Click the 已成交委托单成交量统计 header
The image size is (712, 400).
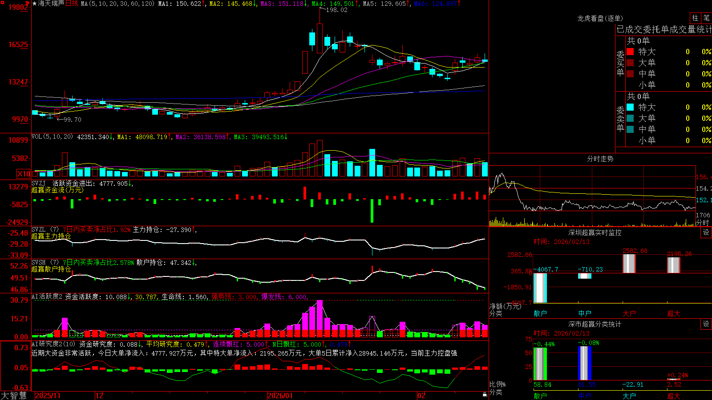click(664, 29)
